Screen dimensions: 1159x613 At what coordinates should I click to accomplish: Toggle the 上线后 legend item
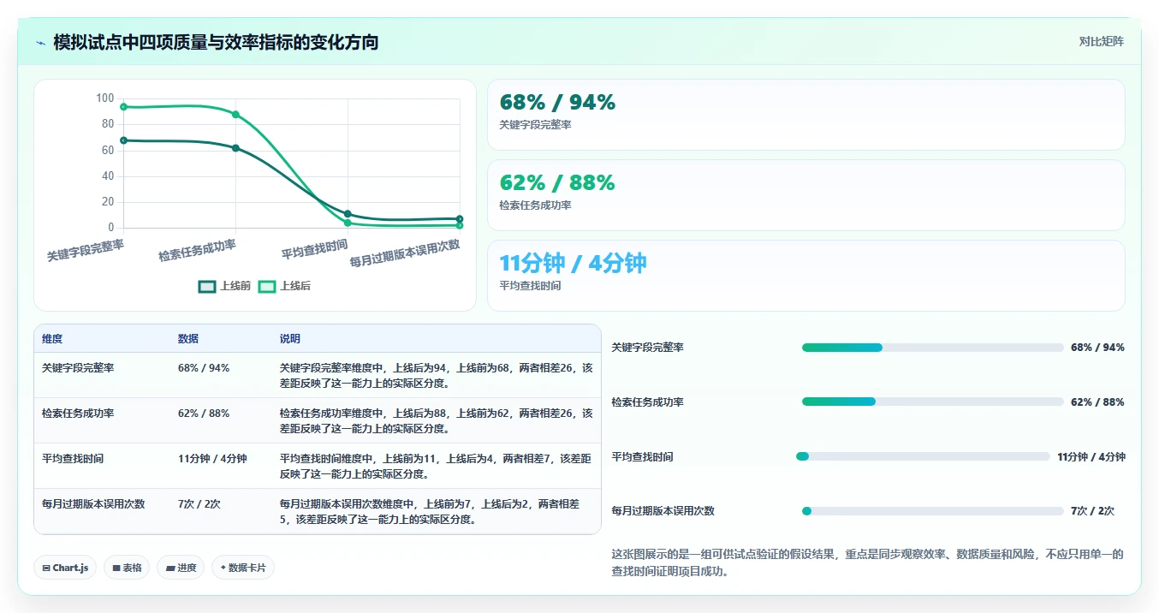point(284,286)
